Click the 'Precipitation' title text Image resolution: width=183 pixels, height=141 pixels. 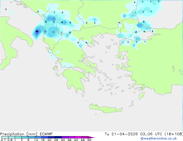click(12, 134)
